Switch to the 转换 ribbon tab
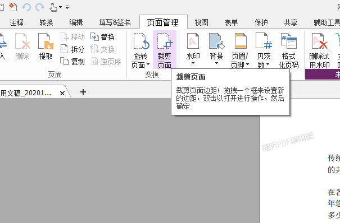Viewport: 340px width, 223px height. pos(46,22)
